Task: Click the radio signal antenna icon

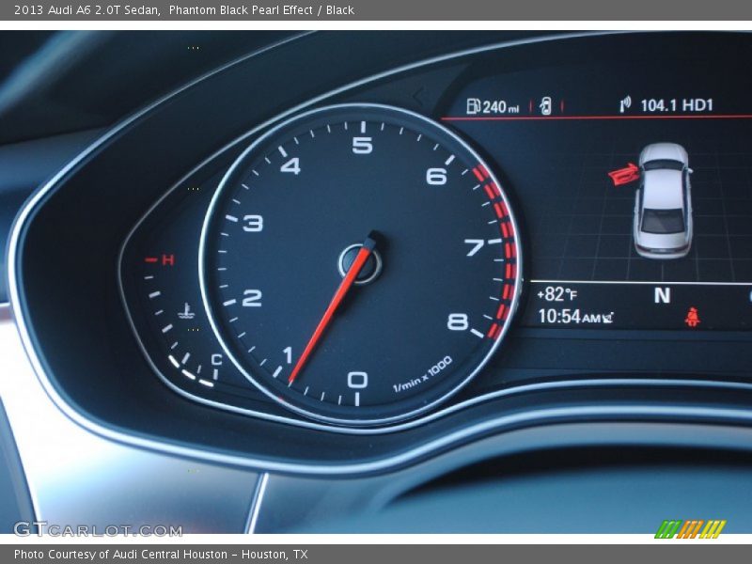Action: [625, 105]
